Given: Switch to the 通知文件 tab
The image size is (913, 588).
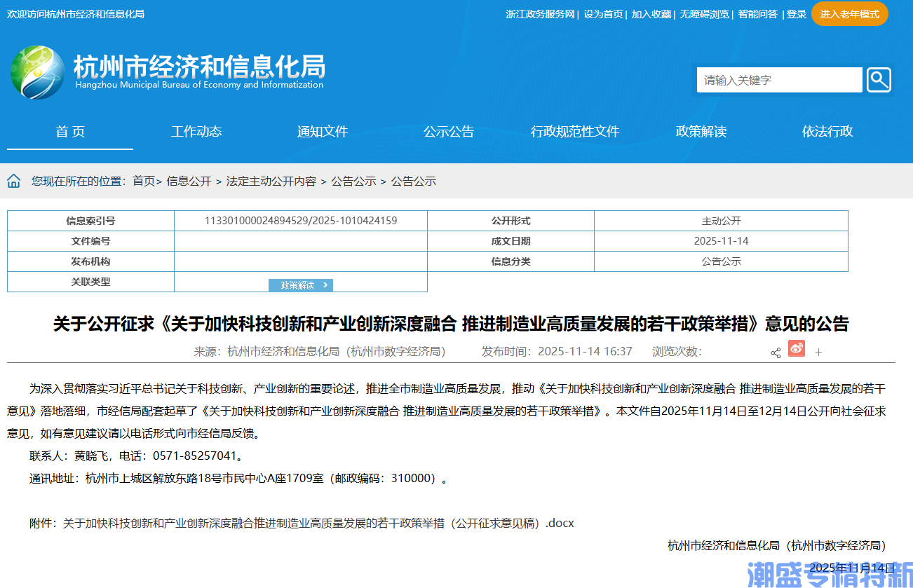Looking at the screenshot, I should coord(323,131).
